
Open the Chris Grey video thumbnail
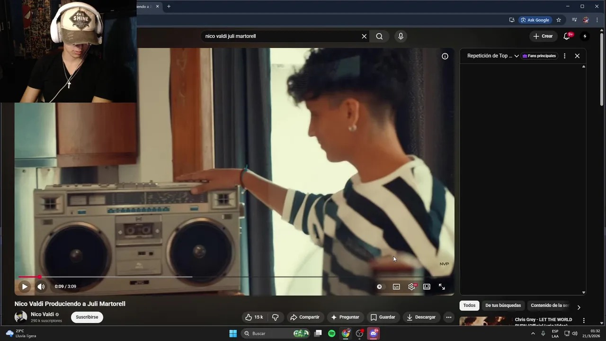tap(485, 322)
